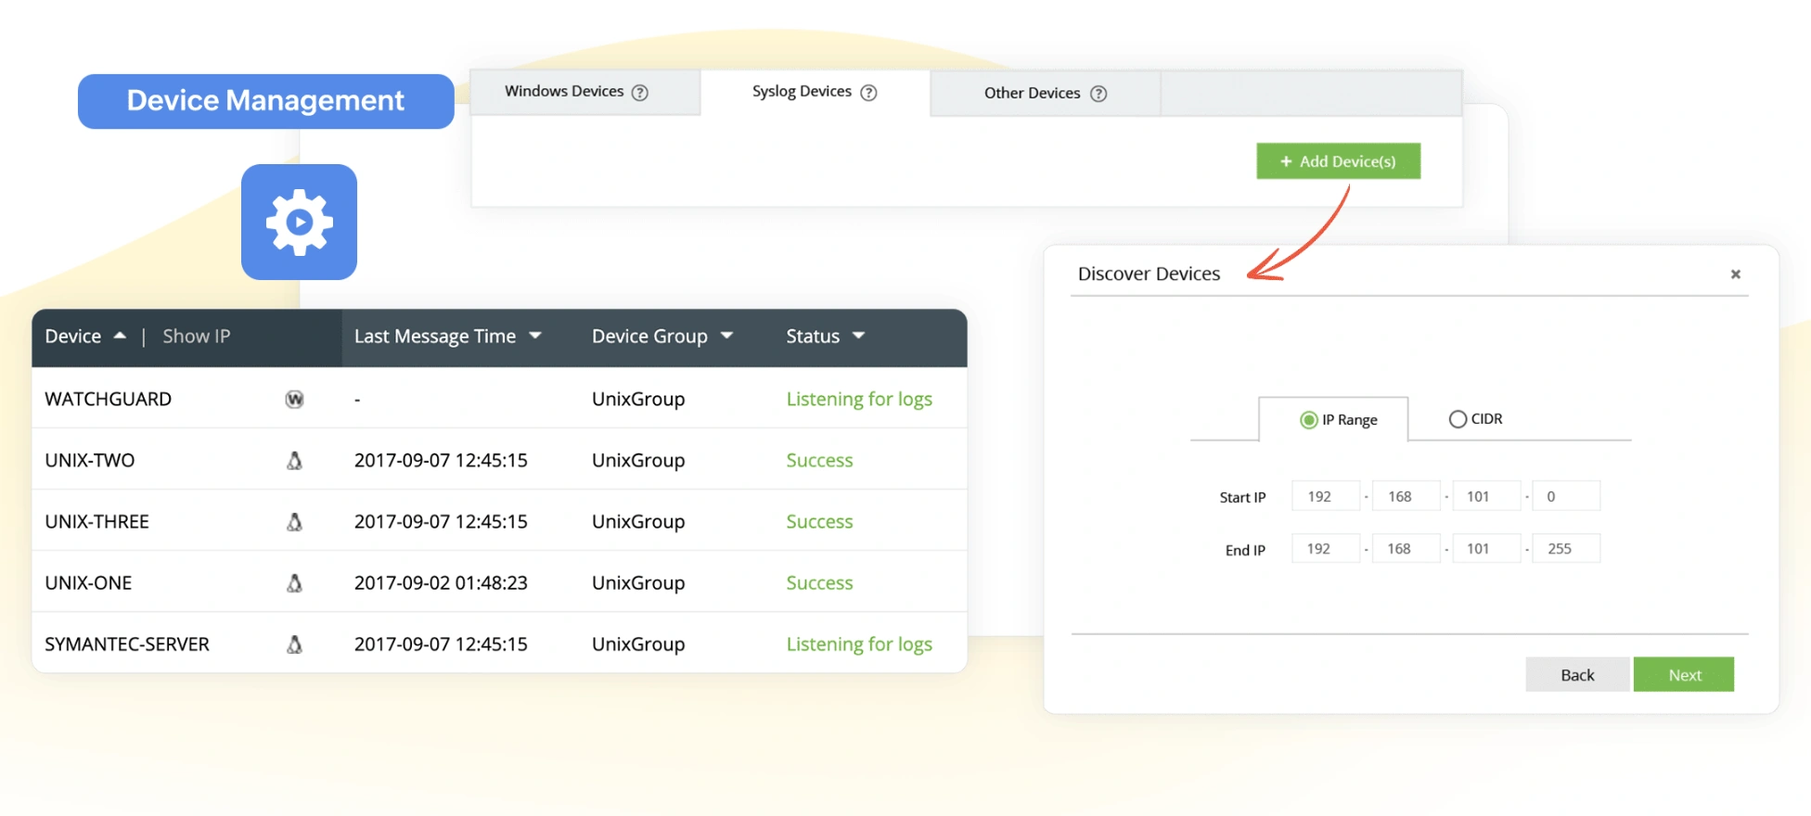Viewport: 1811px width, 816px height.
Task: Open Device Group column dropdown arrow
Action: click(726, 336)
